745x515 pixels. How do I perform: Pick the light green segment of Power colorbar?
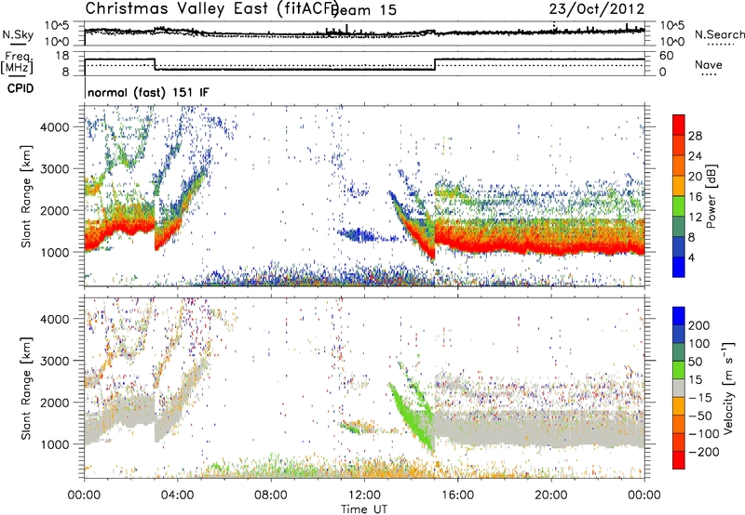click(679, 206)
